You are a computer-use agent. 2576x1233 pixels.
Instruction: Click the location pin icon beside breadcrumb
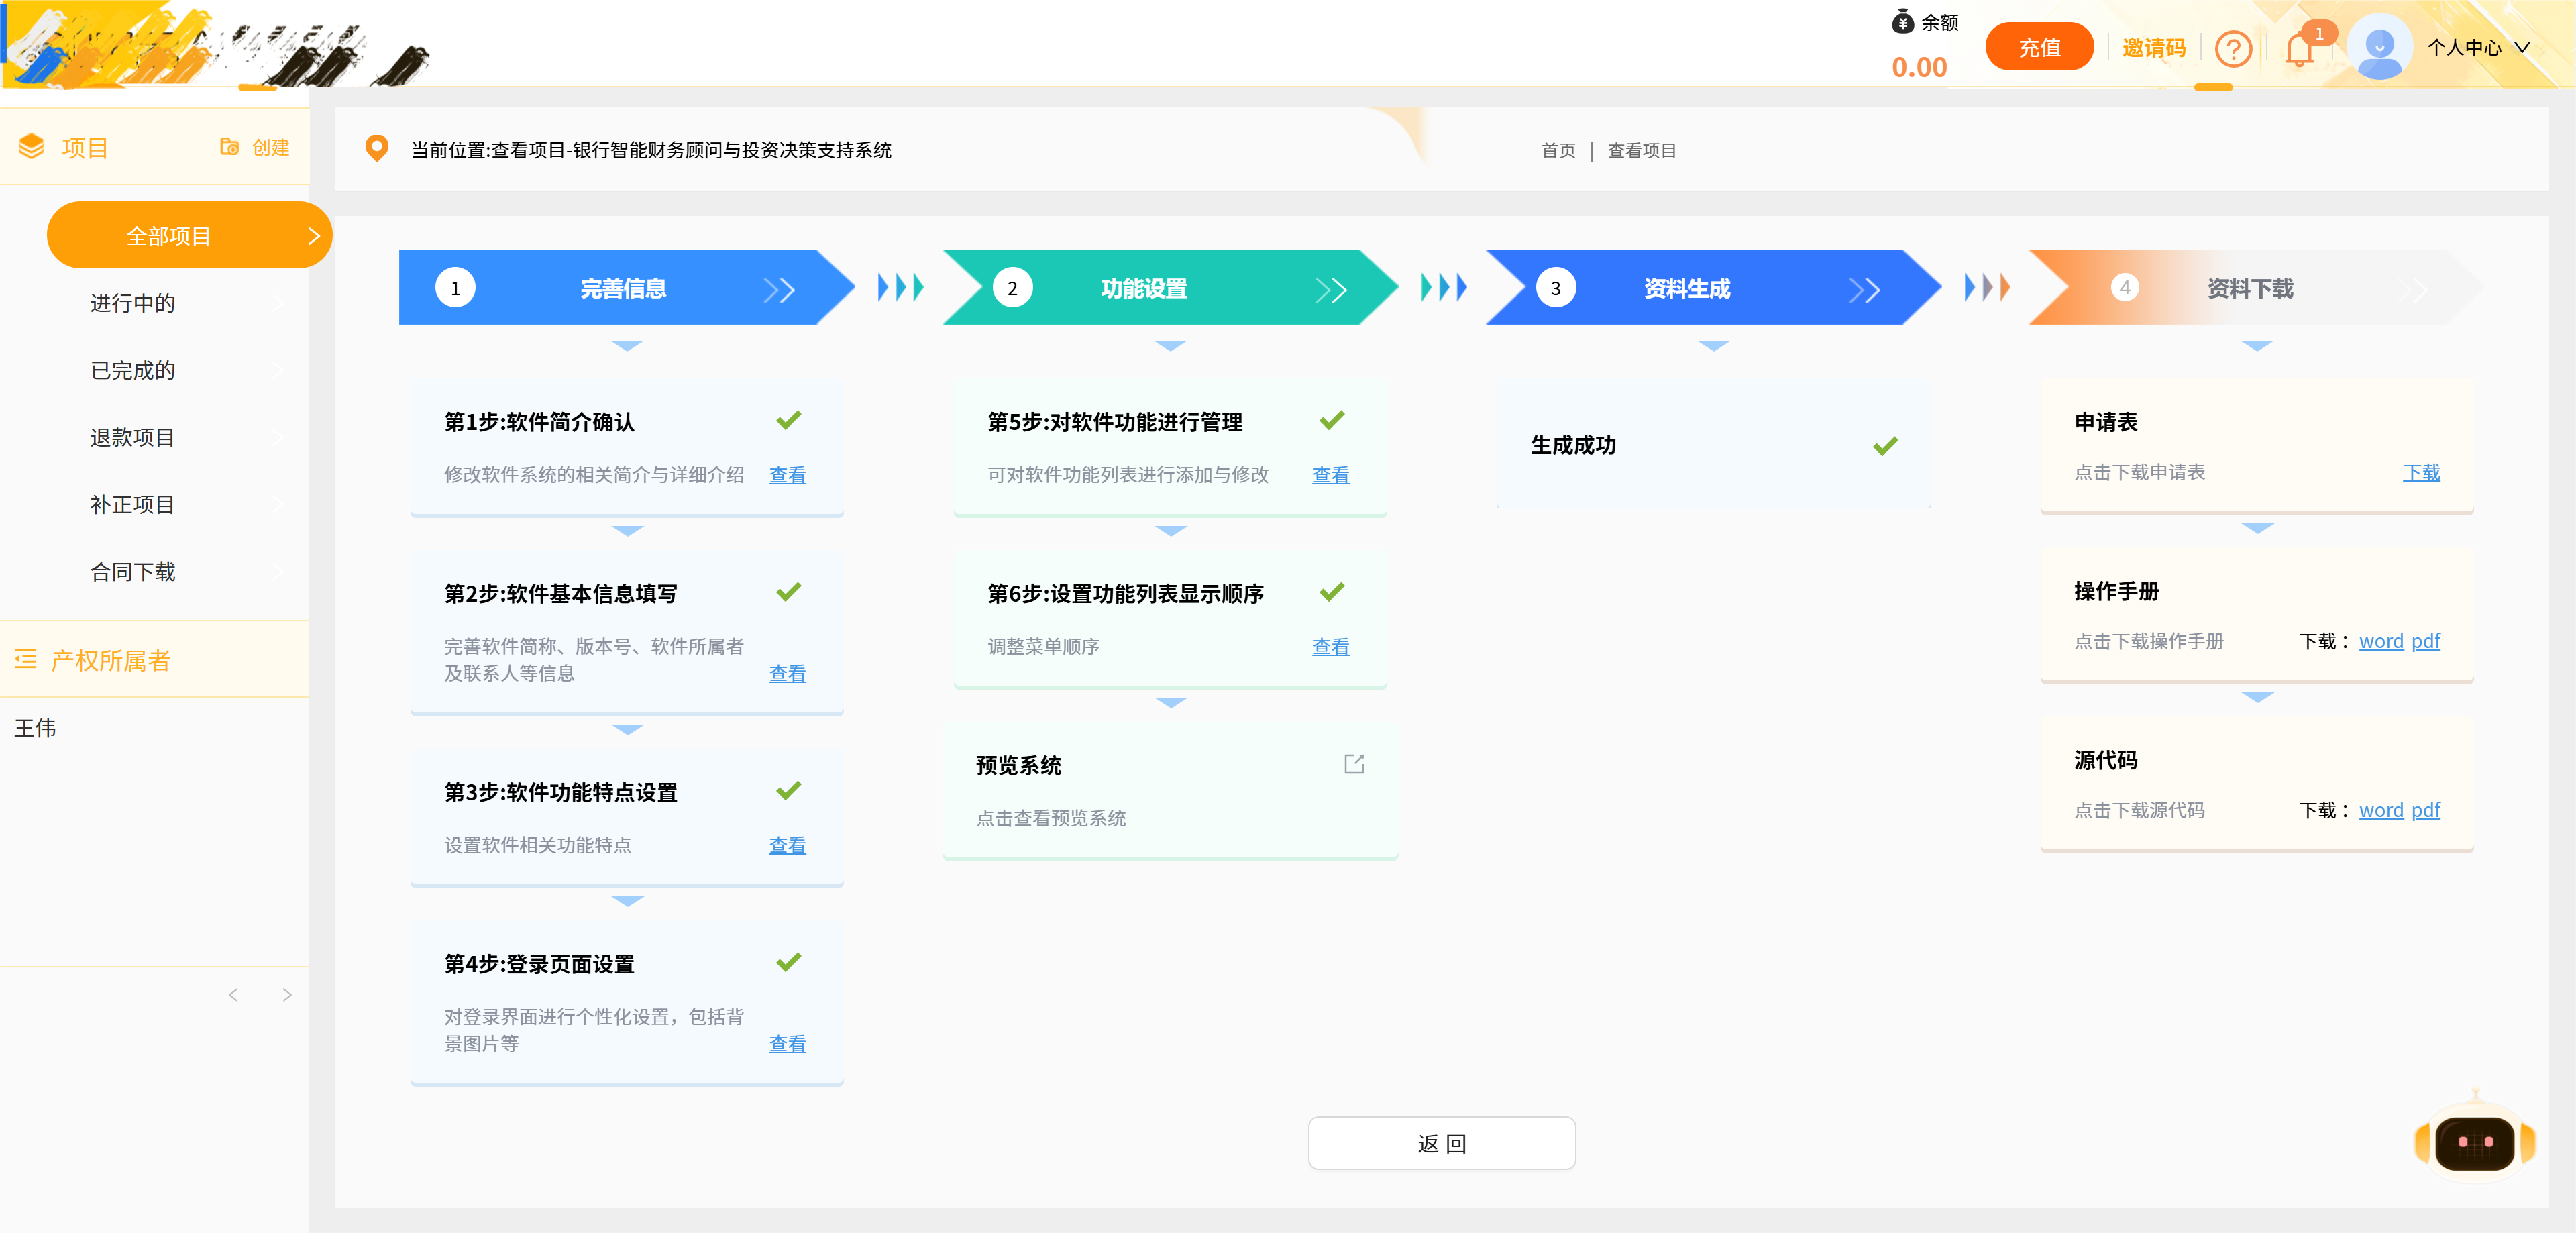click(377, 148)
